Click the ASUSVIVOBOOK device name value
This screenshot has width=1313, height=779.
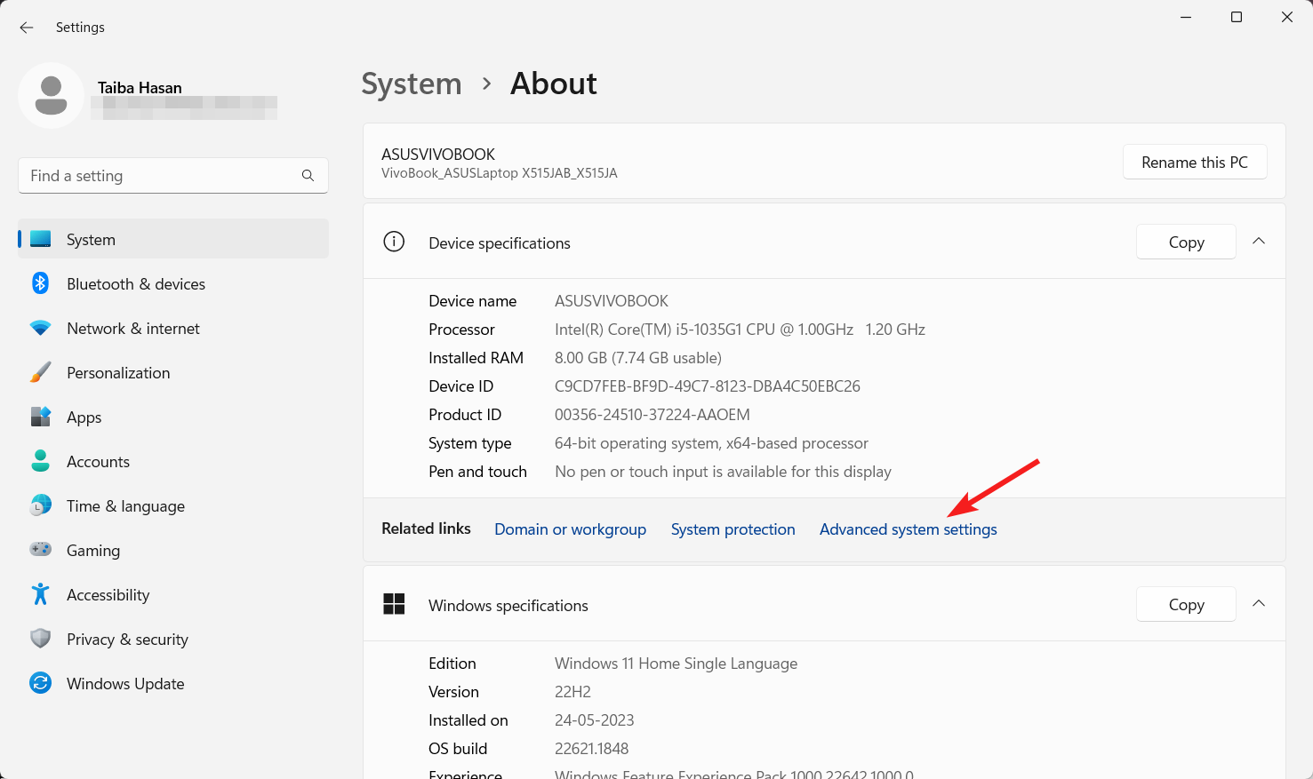[x=612, y=301]
